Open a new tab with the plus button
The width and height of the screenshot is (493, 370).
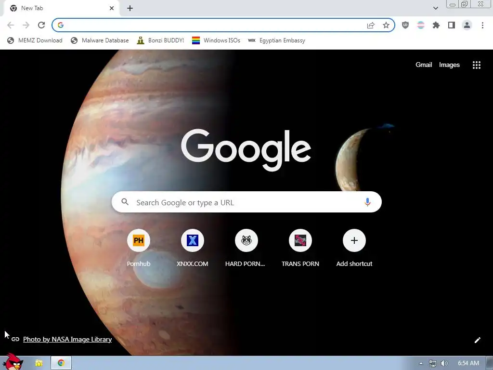[130, 8]
